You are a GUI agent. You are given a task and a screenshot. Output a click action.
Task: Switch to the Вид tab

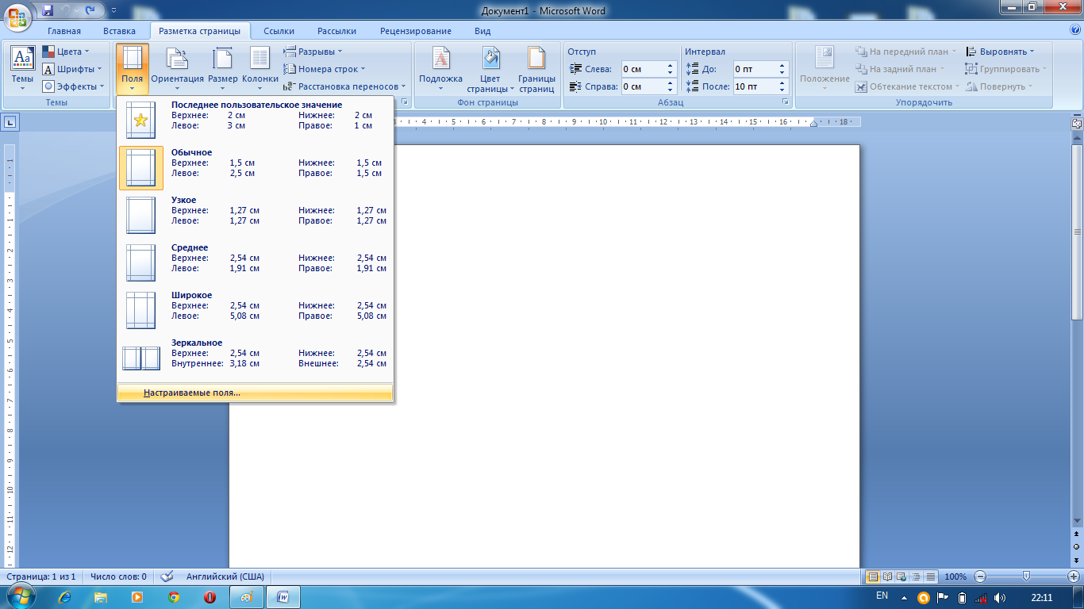coord(482,31)
